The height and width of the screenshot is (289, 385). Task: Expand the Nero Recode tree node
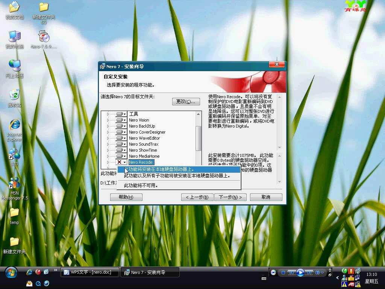tap(108, 162)
